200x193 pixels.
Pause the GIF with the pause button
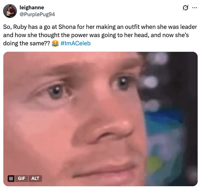(x=11, y=179)
